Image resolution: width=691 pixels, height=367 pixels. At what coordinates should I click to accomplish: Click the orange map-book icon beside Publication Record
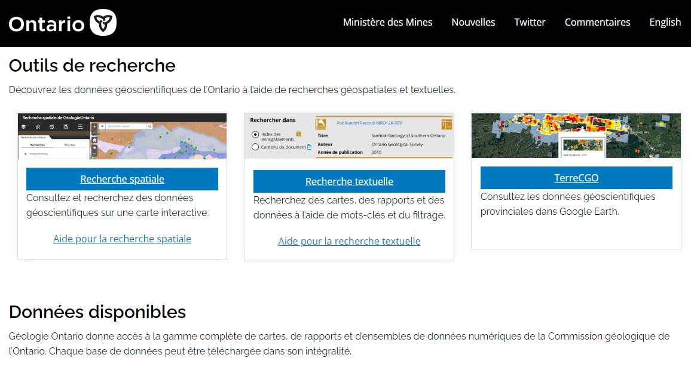(x=321, y=124)
